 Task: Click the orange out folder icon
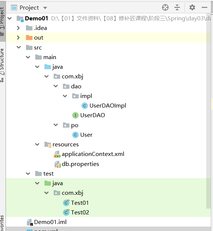click(x=29, y=37)
